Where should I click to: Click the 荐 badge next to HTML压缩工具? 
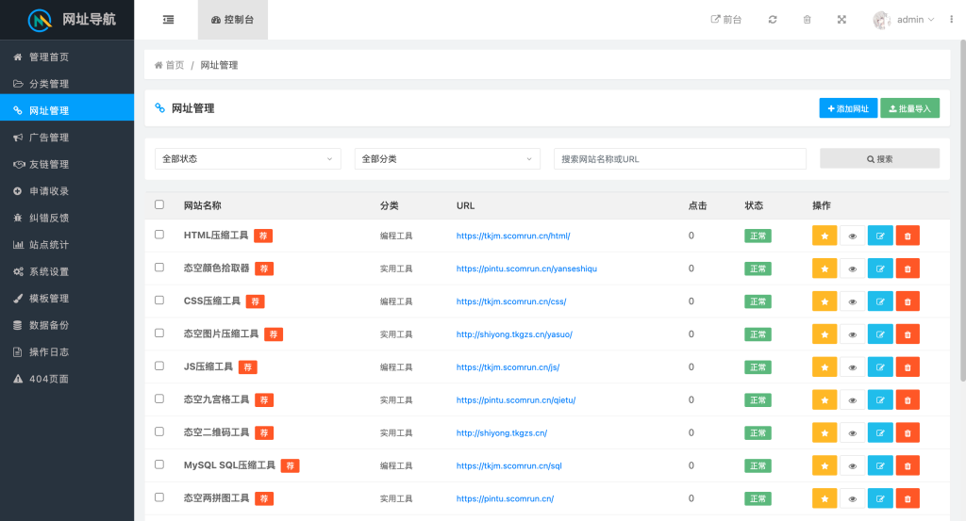coord(263,236)
